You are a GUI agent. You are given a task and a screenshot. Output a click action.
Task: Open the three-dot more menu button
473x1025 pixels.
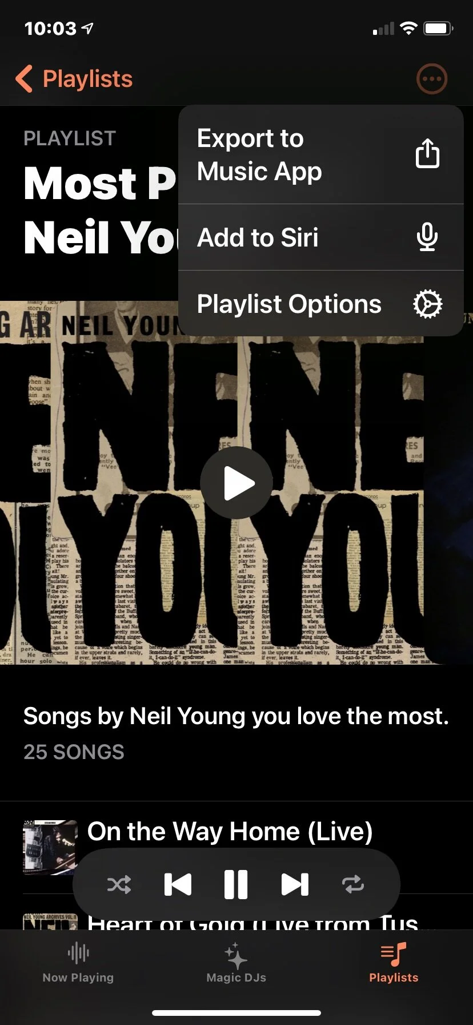[x=431, y=79]
